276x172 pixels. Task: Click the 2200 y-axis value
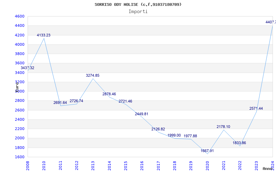tap(20, 129)
